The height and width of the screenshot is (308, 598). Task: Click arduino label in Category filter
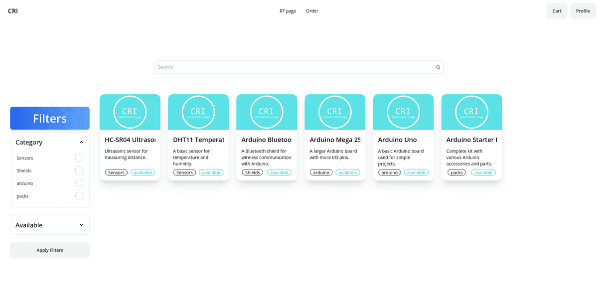pos(25,183)
